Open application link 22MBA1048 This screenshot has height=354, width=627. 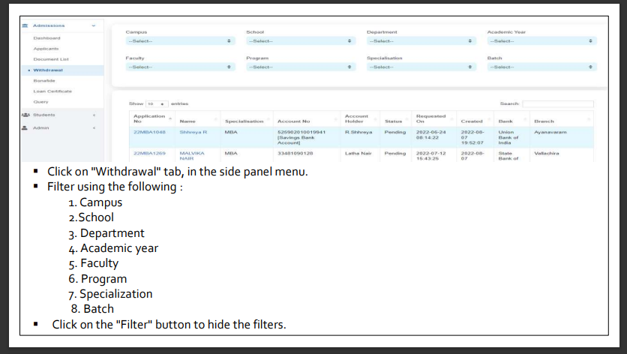coord(148,132)
